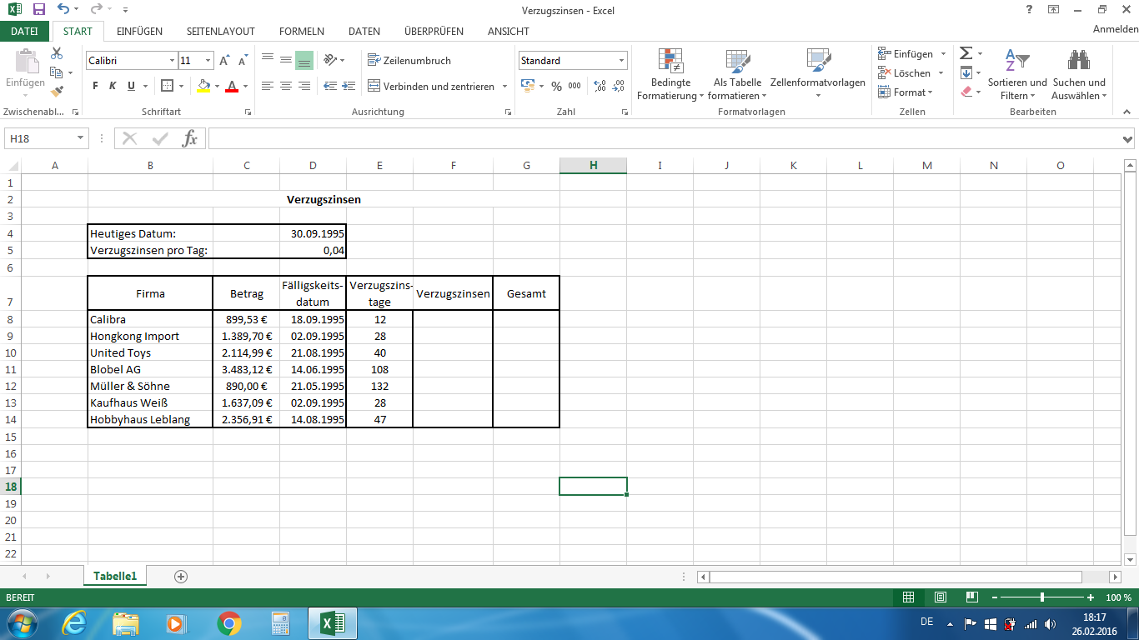This screenshot has height=640, width=1139.
Task: Open the Calibri font name dropdown
Action: click(x=173, y=61)
